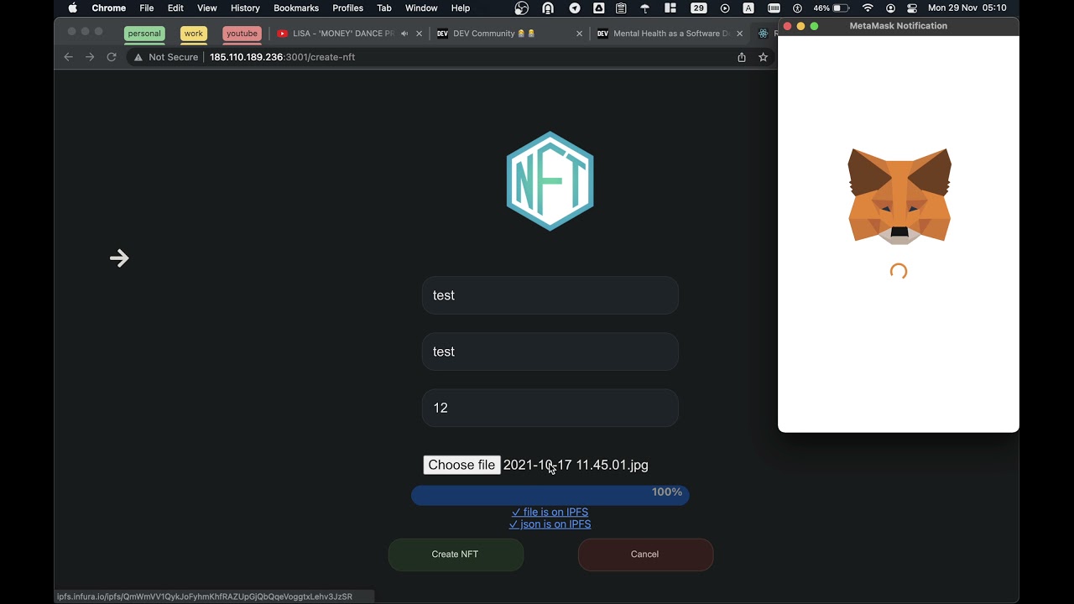This screenshot has width=1074, height=604.
Task: Click Chrome's back navigation arrow
Action: (x=69, y=57)
